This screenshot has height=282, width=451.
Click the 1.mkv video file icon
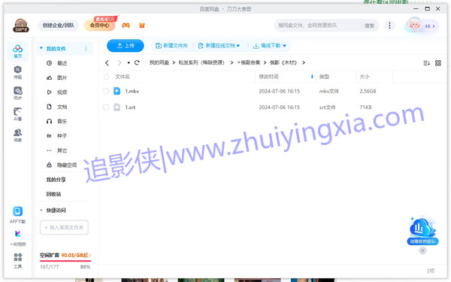[117, 91]
